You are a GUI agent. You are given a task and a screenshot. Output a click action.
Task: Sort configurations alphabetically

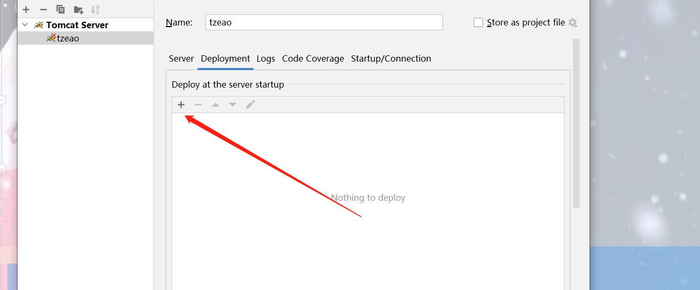[x=95, y=10]
